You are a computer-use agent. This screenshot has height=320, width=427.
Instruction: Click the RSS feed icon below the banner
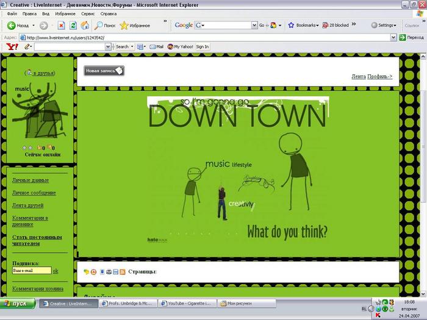point(122,271)
